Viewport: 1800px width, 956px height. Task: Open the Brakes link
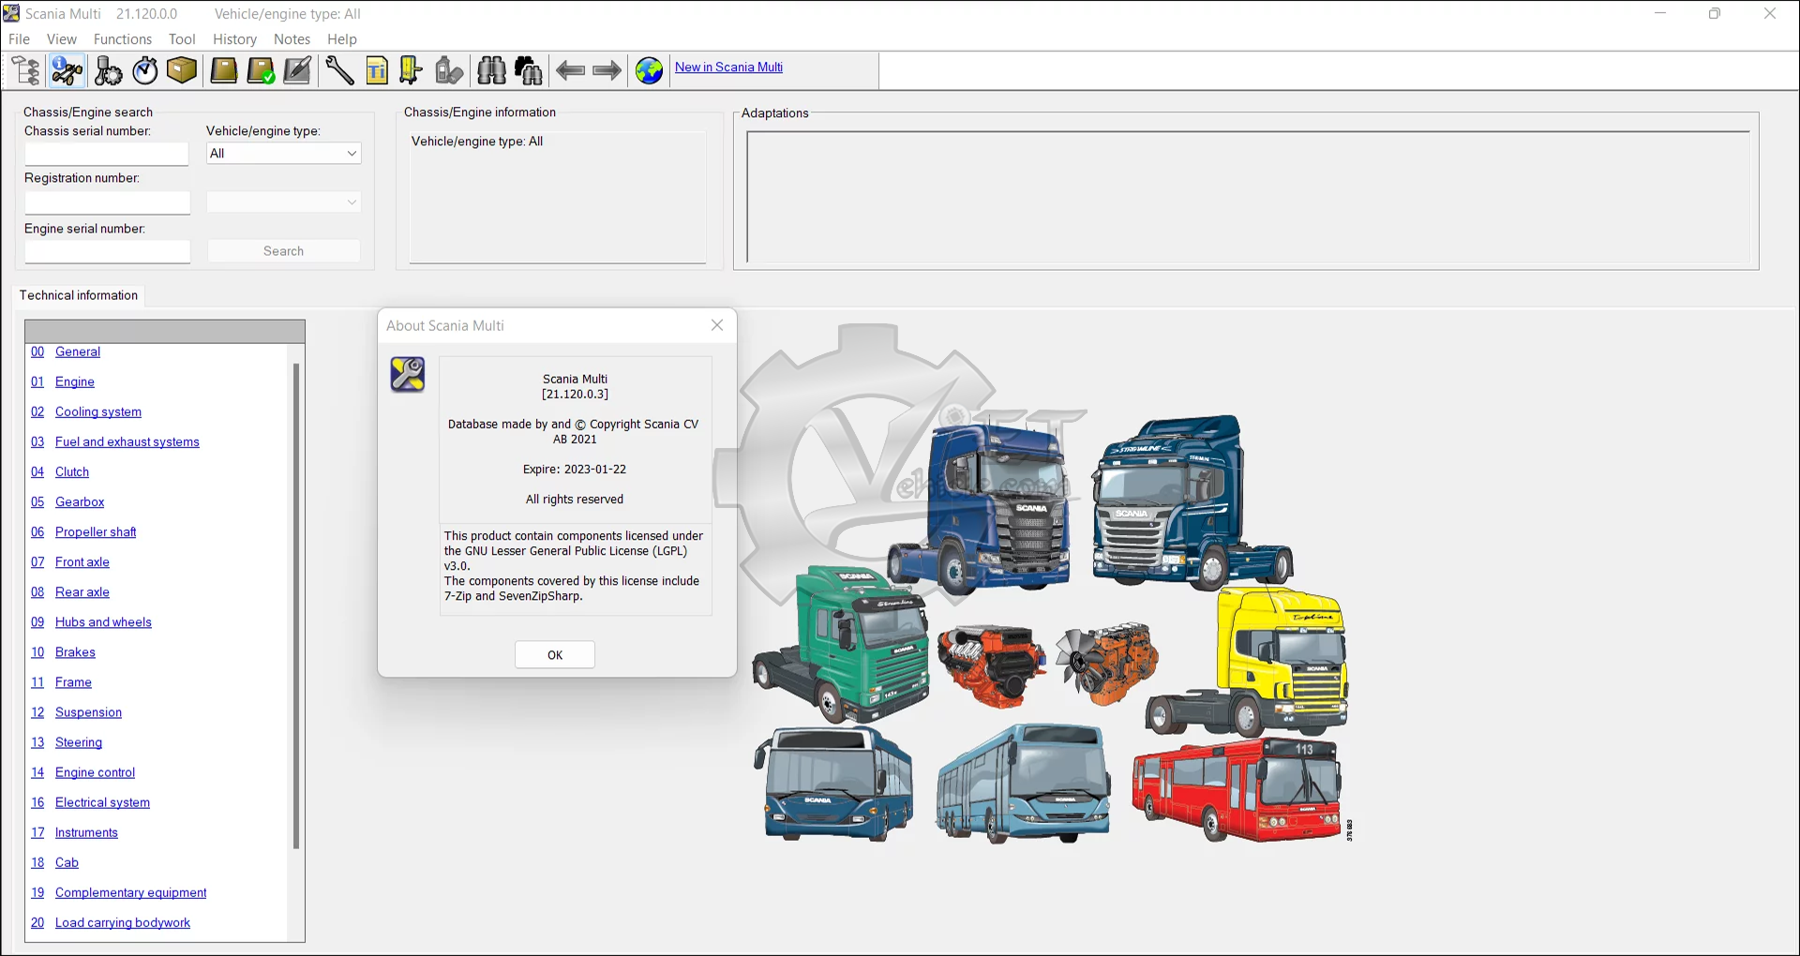click(75, 651)
